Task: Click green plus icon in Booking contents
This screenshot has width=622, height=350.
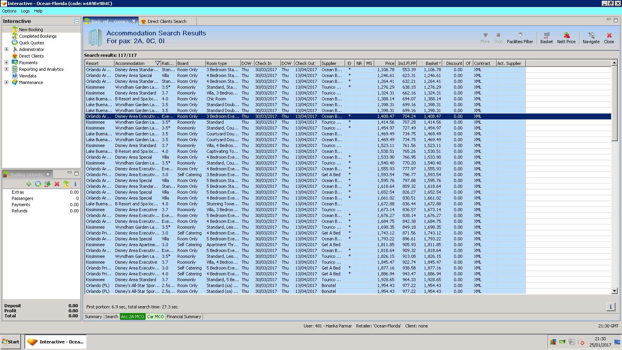Action: [x=29, y=184]
